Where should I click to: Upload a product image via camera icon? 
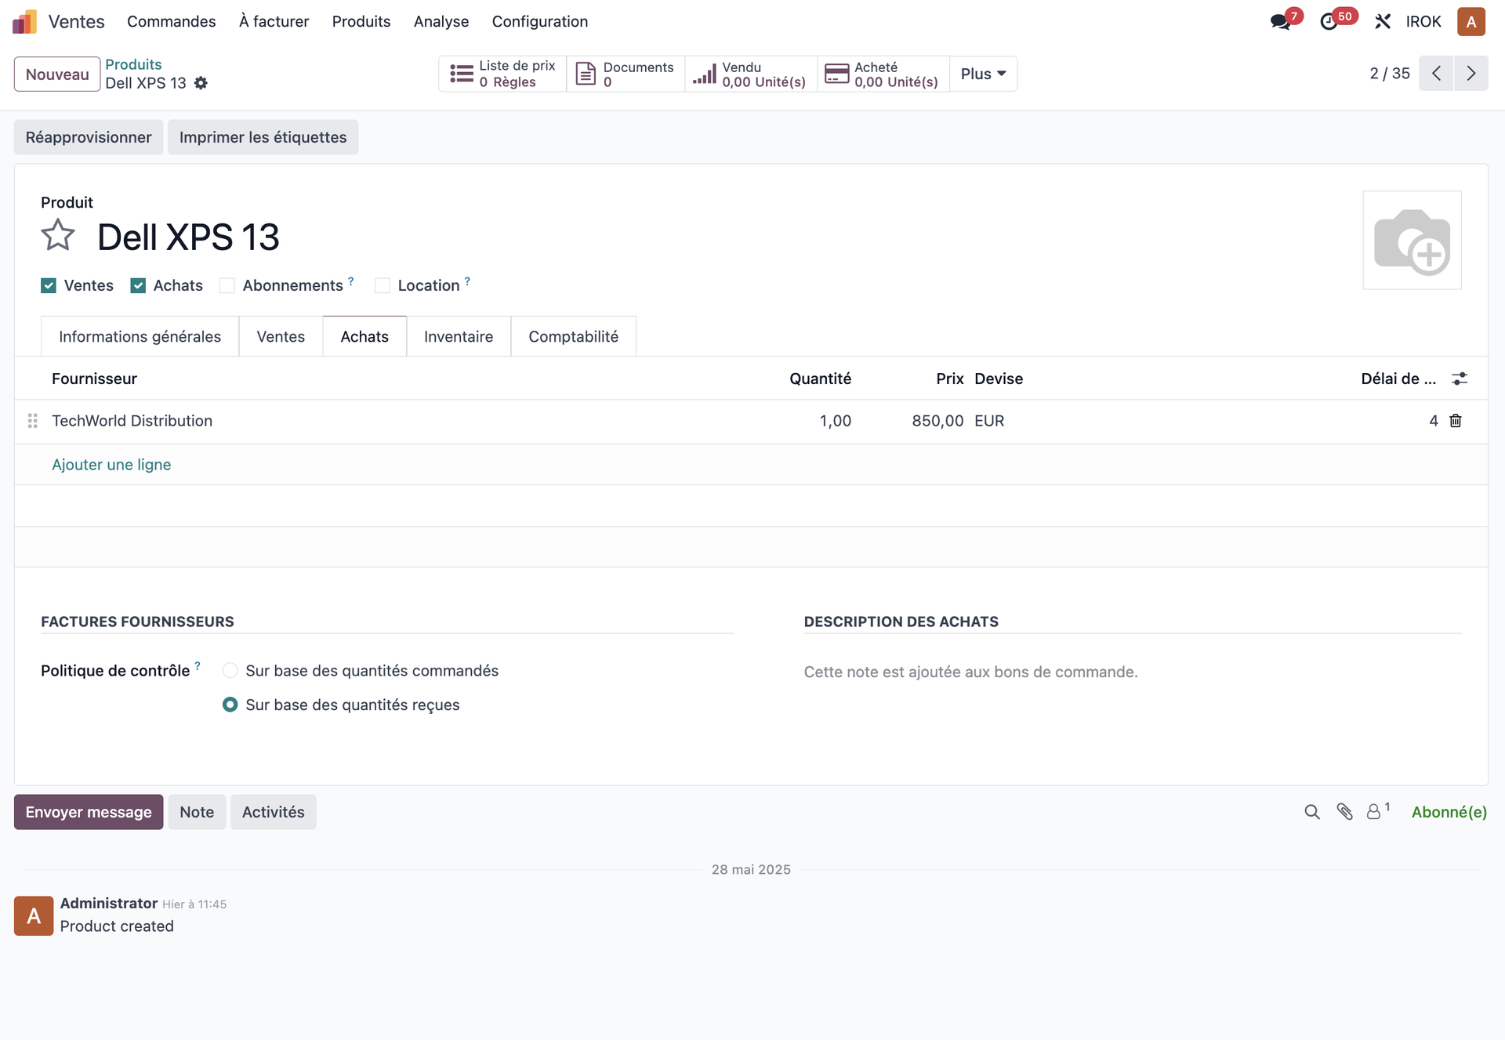(x=1412, y=240)
